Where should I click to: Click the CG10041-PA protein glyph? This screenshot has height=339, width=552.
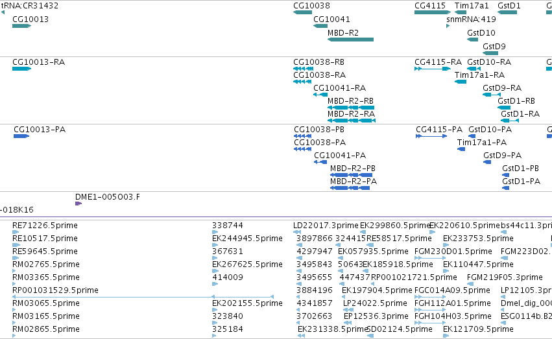[x=320, y=162]
